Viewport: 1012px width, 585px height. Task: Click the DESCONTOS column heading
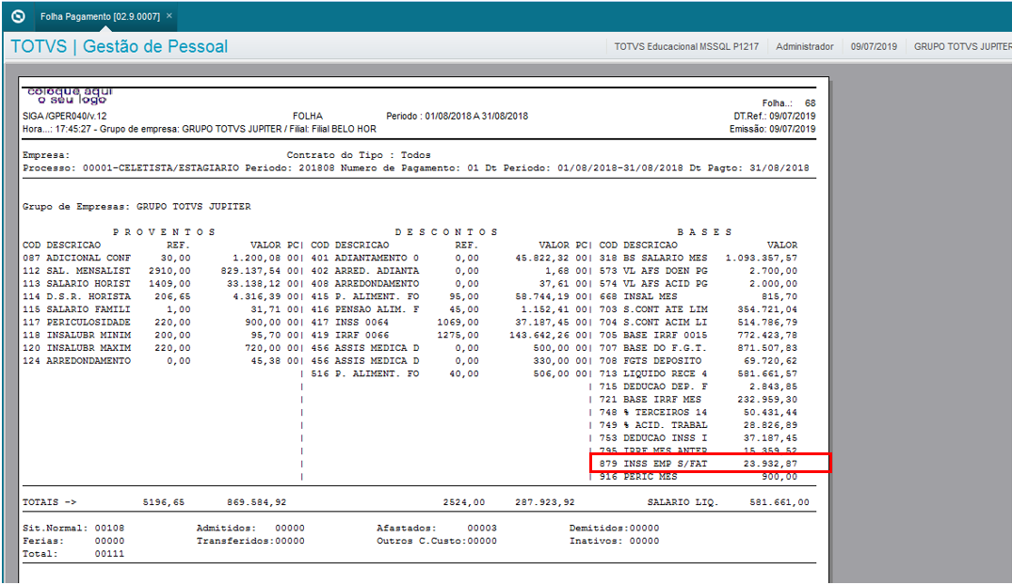(x=446, y=232)
